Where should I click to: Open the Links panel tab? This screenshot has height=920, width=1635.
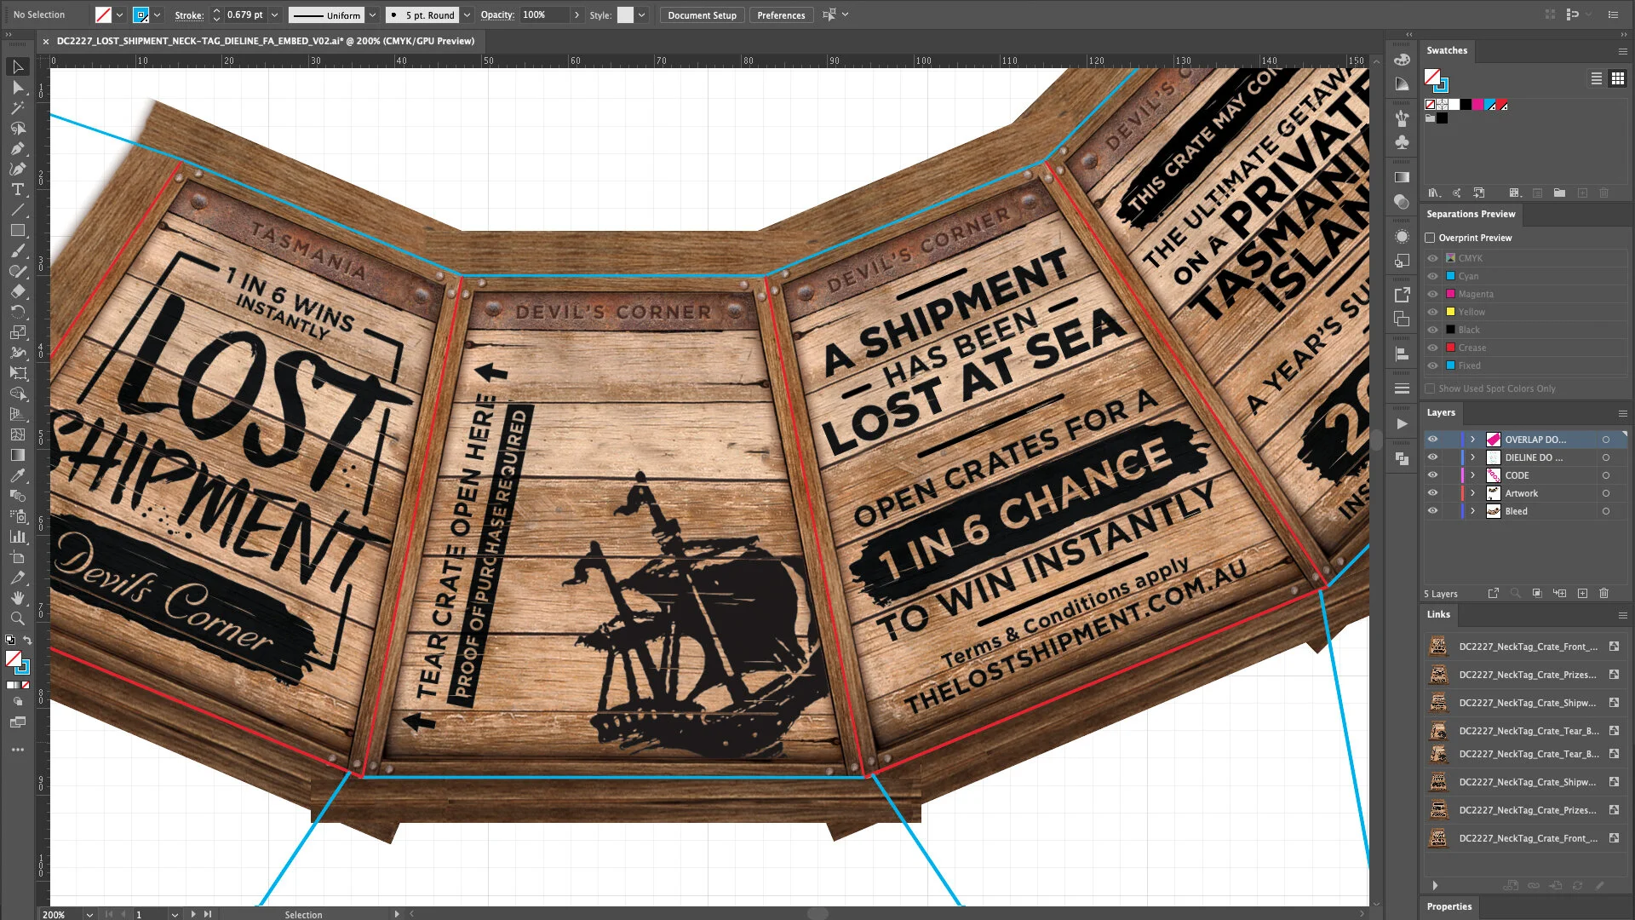pos(1438,614)
